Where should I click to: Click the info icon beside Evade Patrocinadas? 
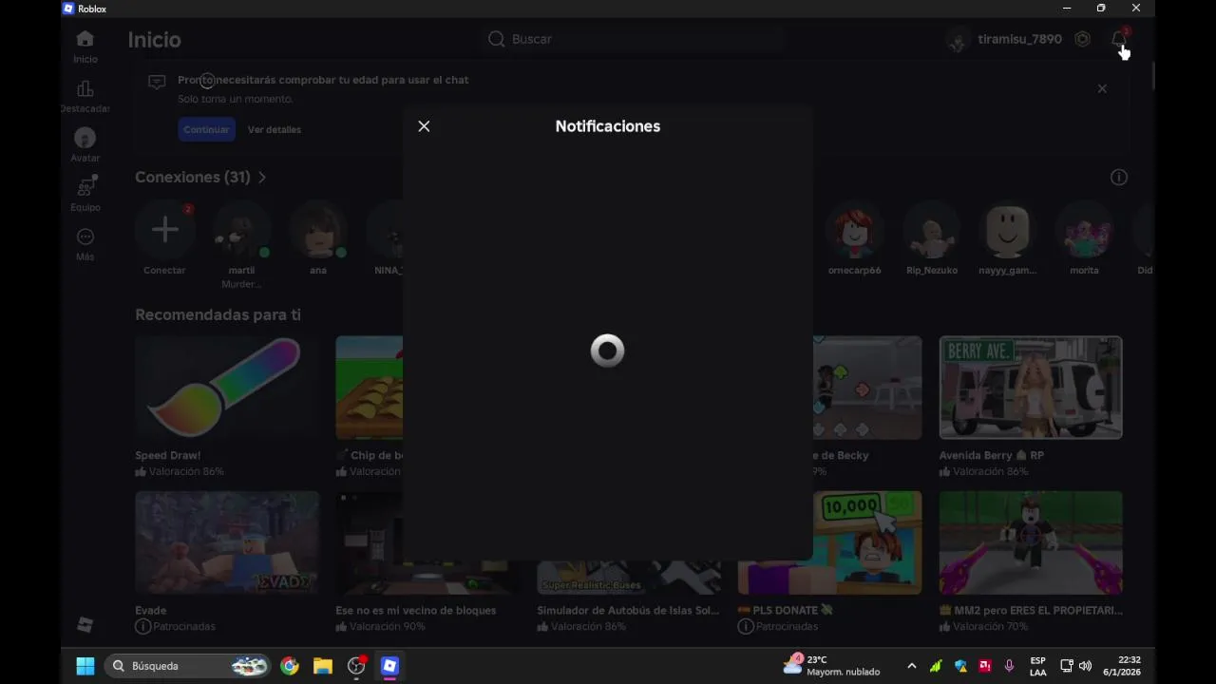click(142, 627)
